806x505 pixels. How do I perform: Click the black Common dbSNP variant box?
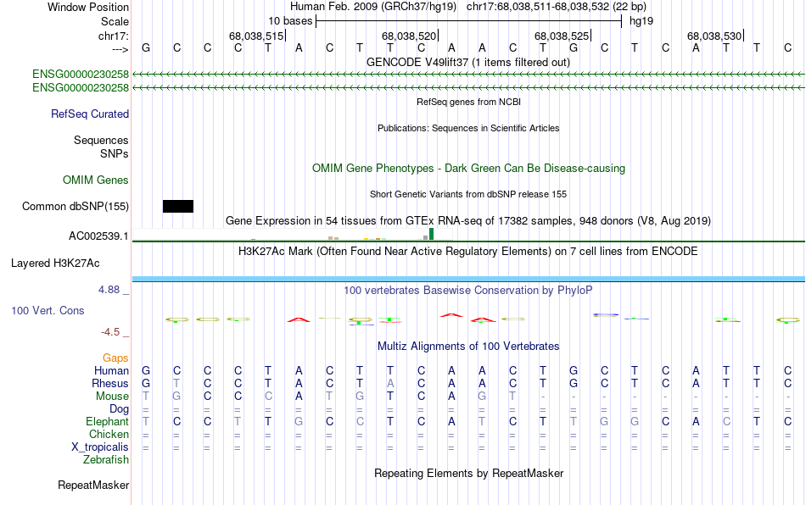point(178,206)
